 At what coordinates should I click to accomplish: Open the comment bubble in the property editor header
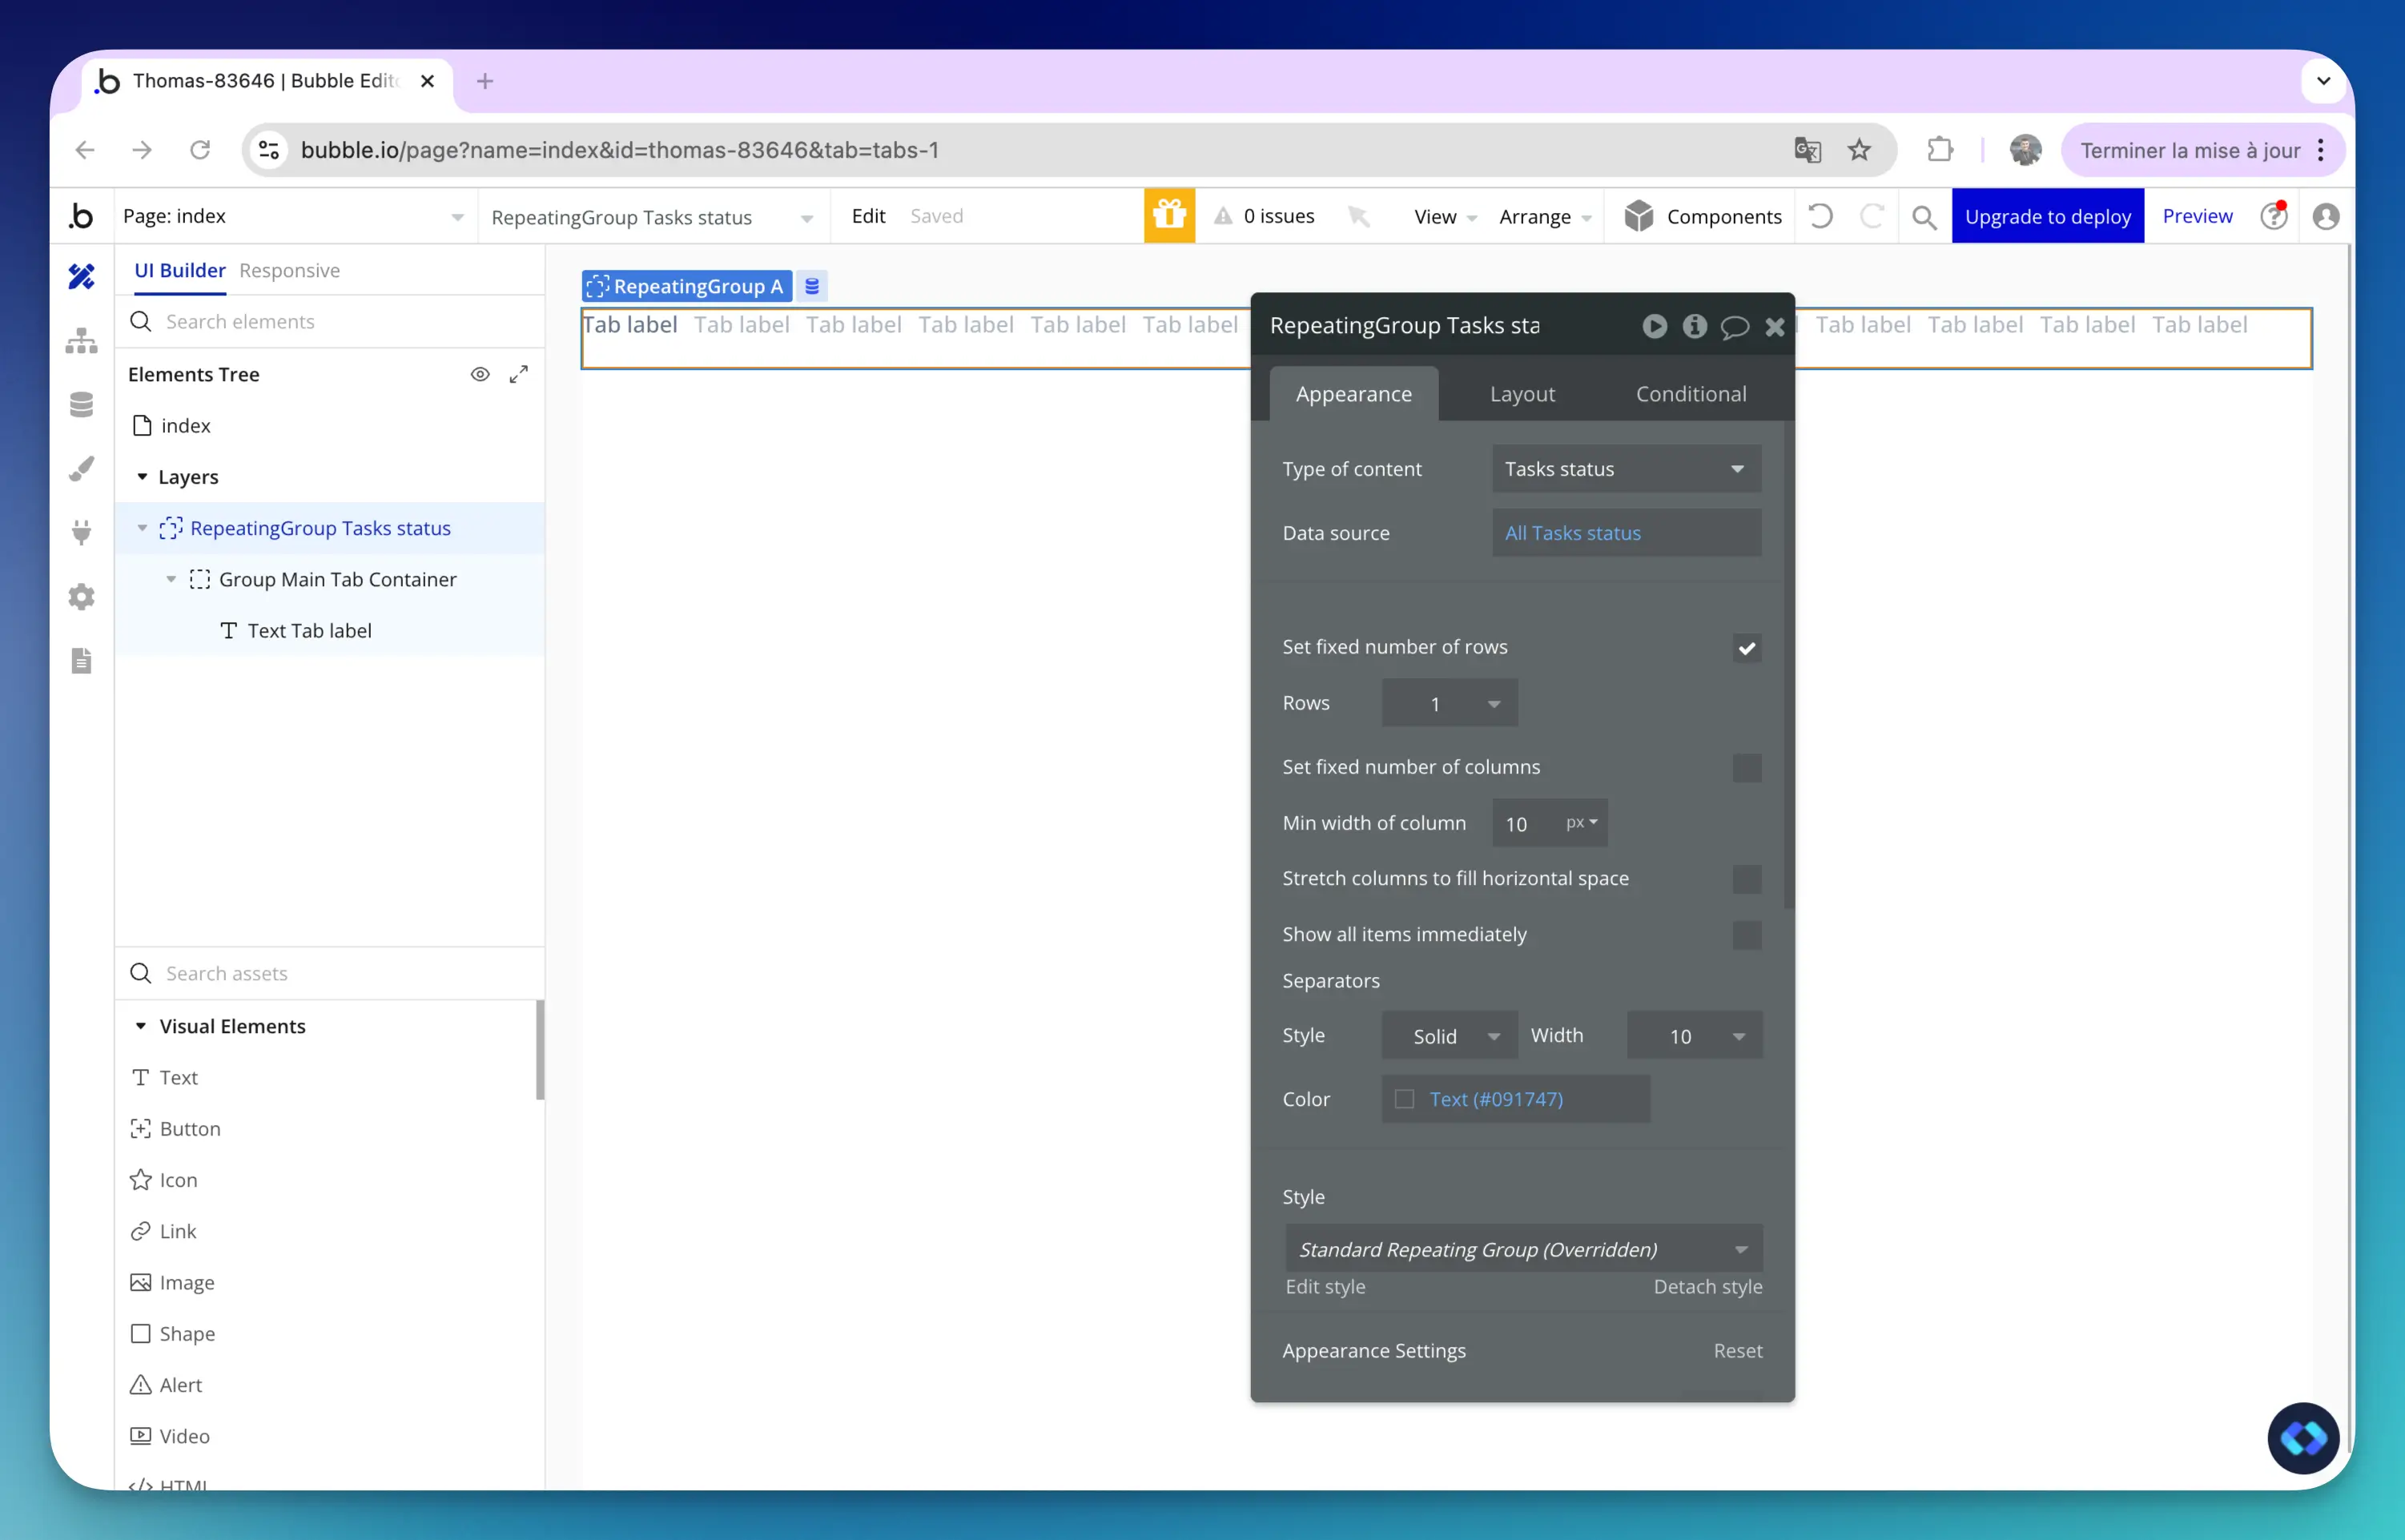point(1735,326)
